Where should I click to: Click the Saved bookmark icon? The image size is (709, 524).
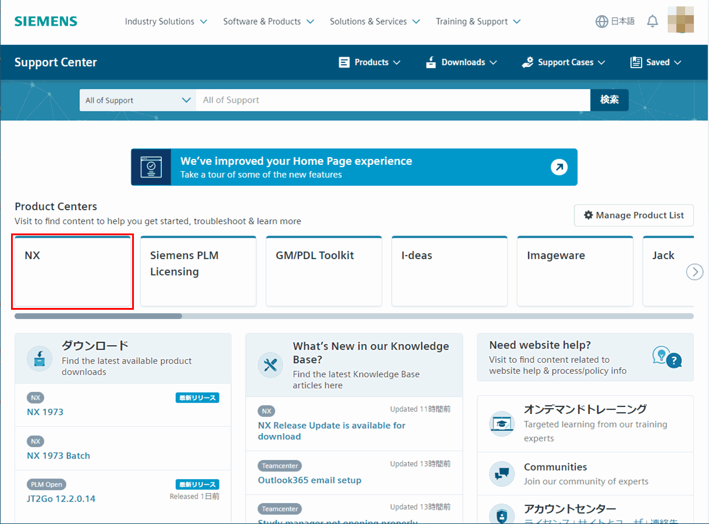pos(636,62)
